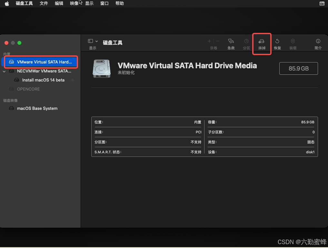The width and height of the screenshot is (328, 248).
Task: Click the 分区图 label in the info table
Action: (101, 142)
